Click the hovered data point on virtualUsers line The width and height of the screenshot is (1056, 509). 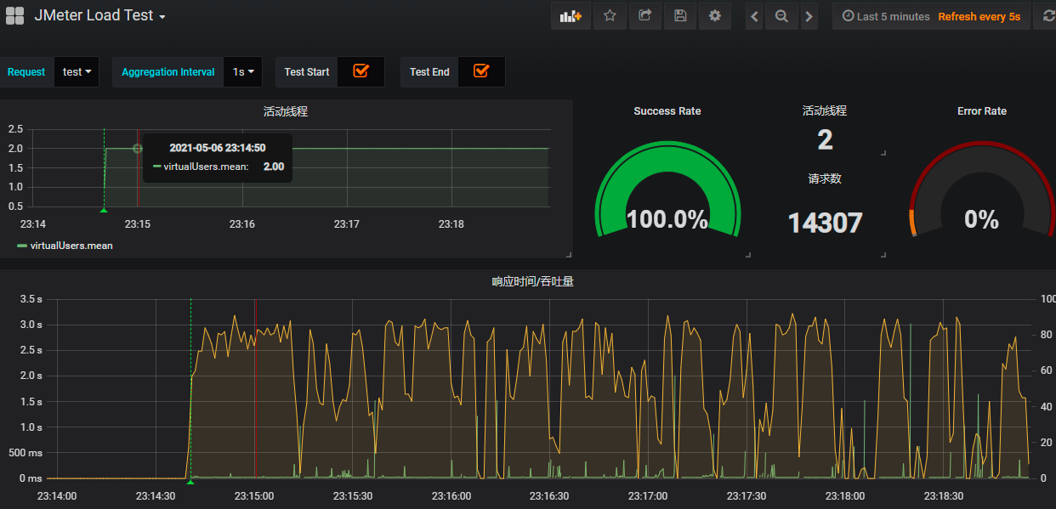(x=138, y=149)
